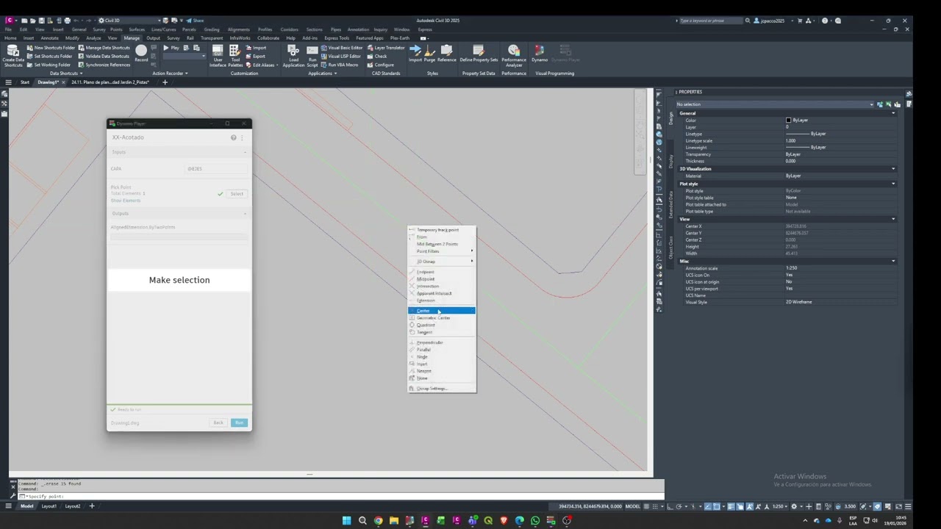This screenshot has height=529, width=941.
Task: Launch Dynamo from Visual Programming panel
Action: point(540,53)
